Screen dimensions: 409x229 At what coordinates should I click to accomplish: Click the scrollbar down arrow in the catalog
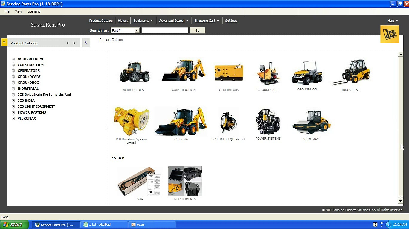coord(401,201)
